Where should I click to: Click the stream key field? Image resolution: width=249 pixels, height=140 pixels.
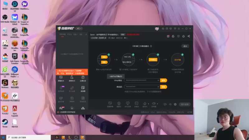click(x=142, y=87)
